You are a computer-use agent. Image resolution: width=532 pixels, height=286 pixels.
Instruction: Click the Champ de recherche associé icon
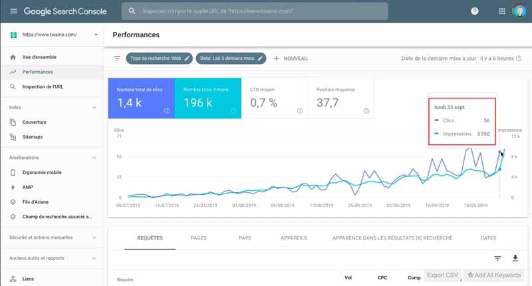click(13, 217)
